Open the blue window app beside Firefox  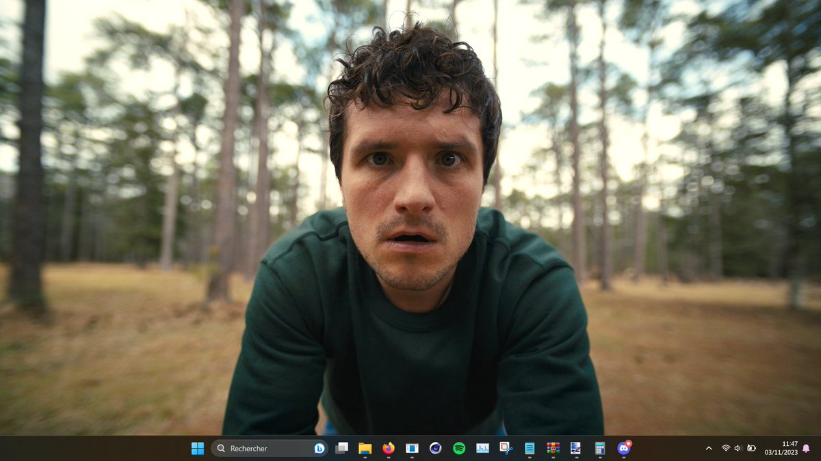pyautogui.click(x=412, y=448)
